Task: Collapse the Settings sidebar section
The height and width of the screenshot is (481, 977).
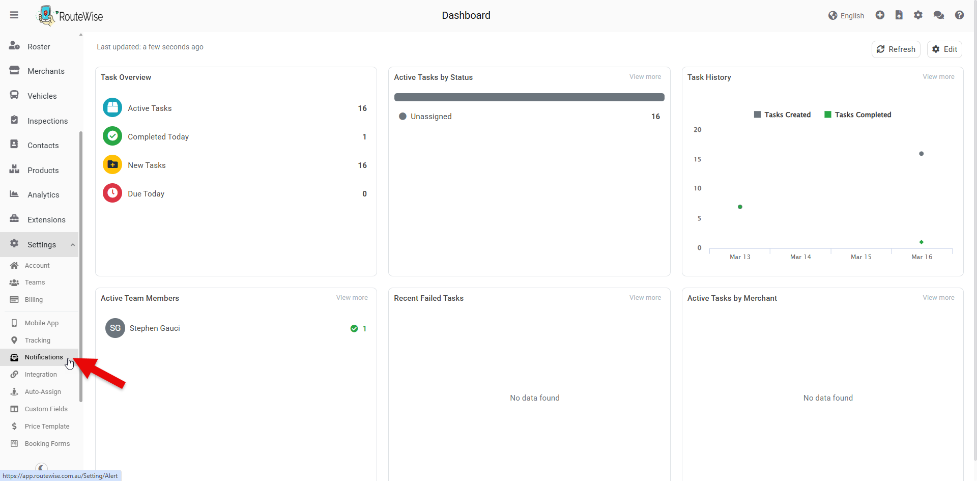Action: [73, 245]
